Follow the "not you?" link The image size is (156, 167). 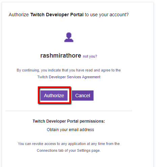90,56
